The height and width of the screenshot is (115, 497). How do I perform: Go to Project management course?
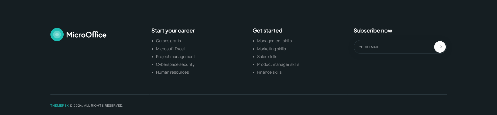175,57
